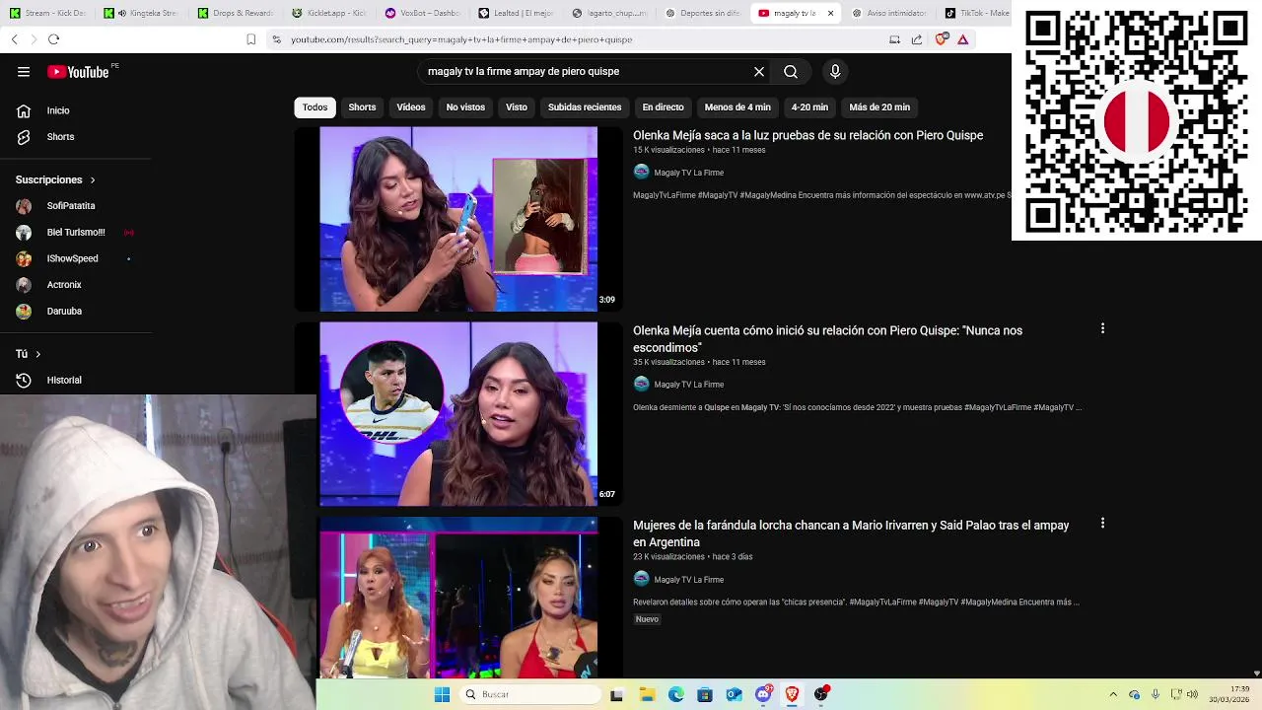Screen dimensions: 1262x710
Task: Open the 'Mujeres de la farándula lorcha' video title
Action: click(851, 533)
